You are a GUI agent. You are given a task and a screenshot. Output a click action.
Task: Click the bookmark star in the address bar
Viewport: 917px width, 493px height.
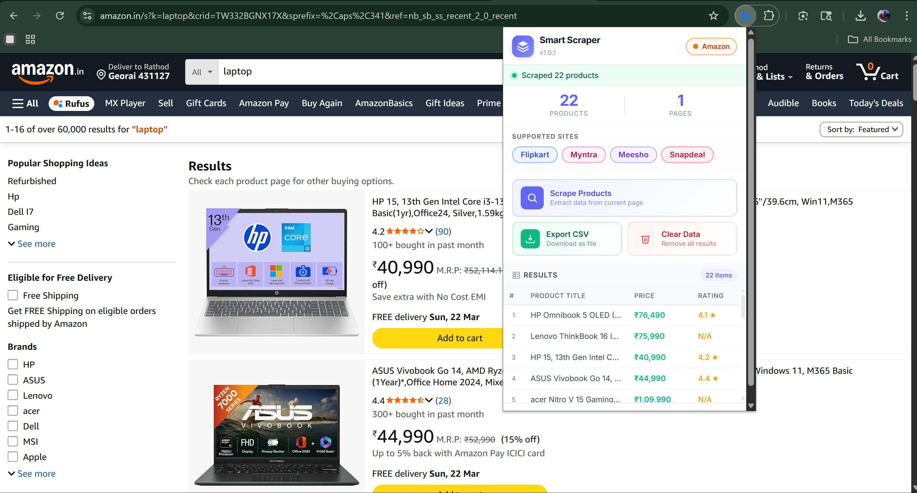(713, 16)
